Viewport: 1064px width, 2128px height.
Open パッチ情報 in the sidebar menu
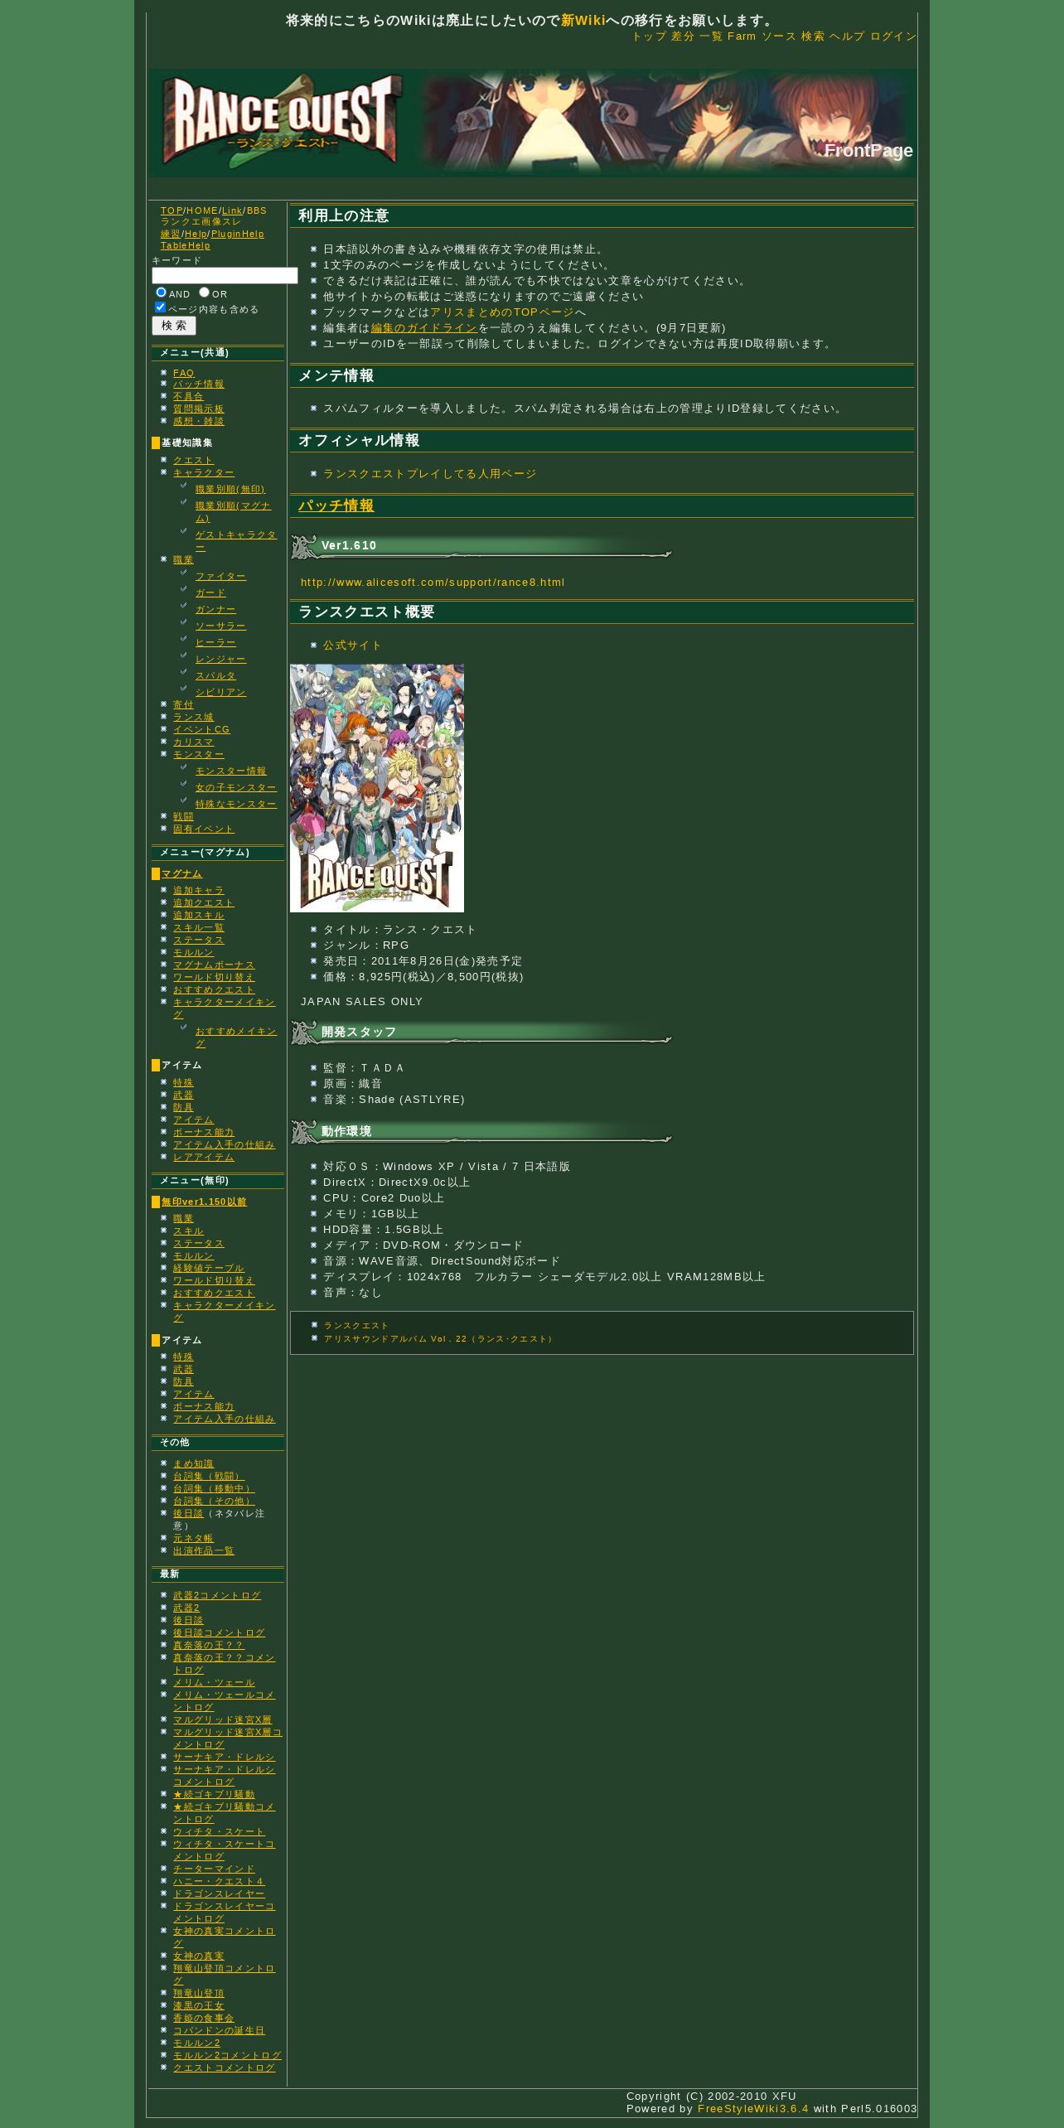pos(199,384)
